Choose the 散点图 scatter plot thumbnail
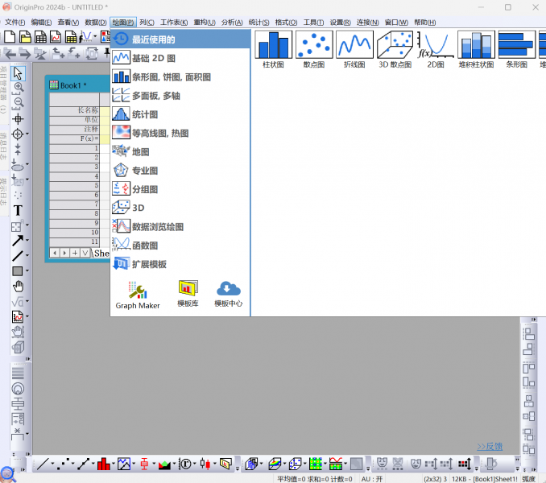Screen dimensions: 546x483 pyautogui.click(x=314, y=49)
